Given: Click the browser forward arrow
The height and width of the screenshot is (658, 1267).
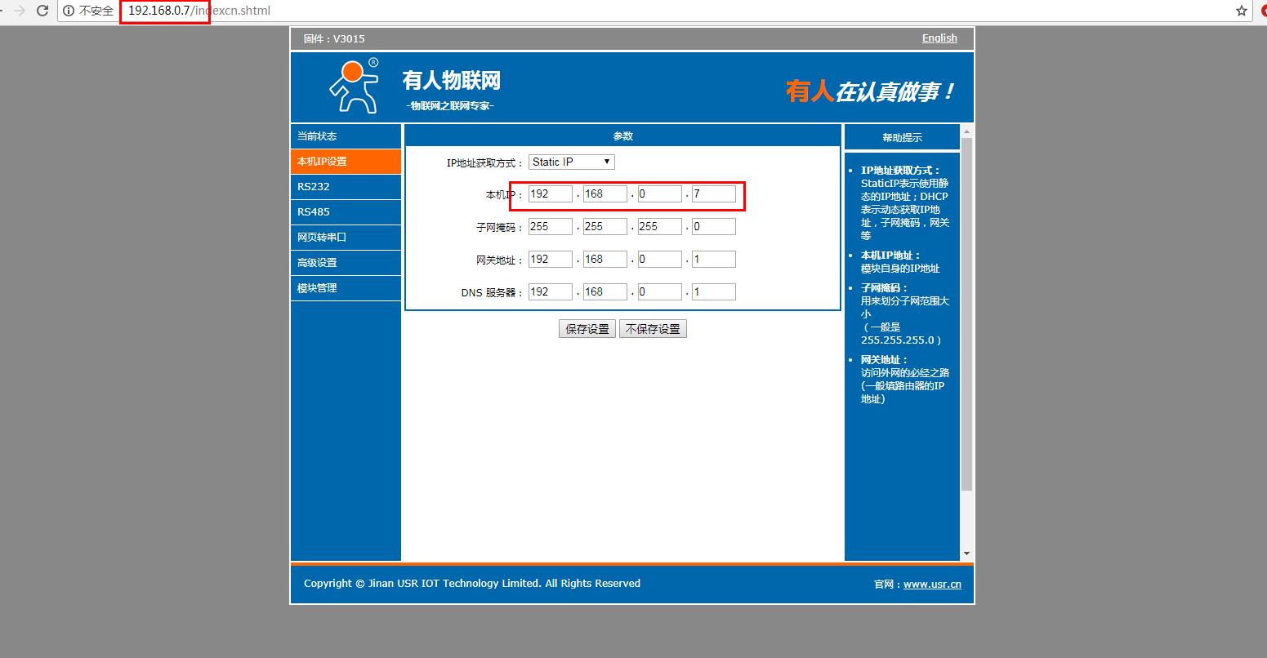Looking at the screenshot, I should (20, 11).
